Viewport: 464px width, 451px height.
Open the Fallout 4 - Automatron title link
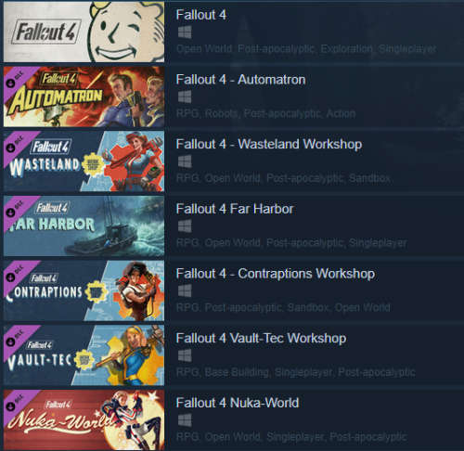[x=240, y=80]
